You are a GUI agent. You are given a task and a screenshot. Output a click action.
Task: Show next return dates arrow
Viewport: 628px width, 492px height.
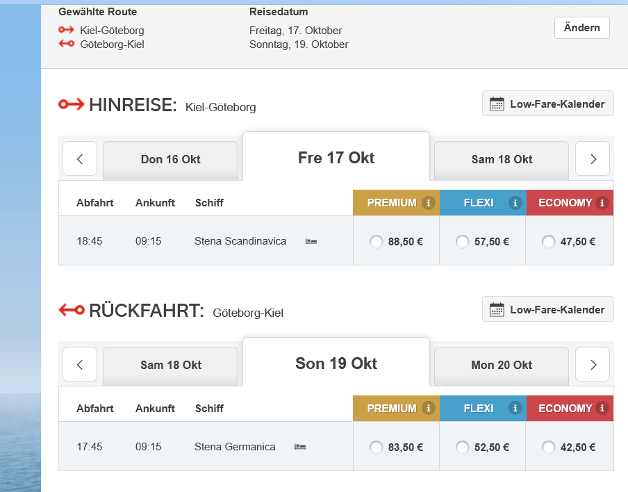point(593,365)
